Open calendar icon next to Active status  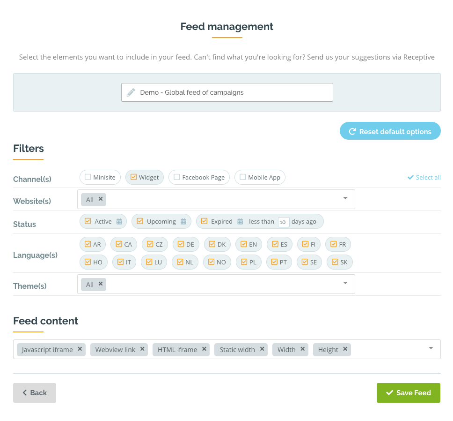(119, 222)
